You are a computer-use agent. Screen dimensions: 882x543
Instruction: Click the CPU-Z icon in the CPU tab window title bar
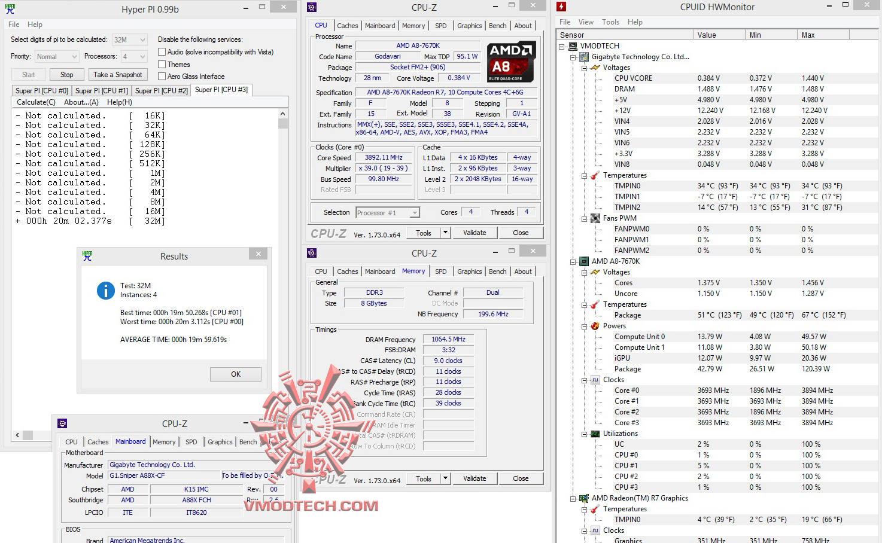[x=312, y=7]
